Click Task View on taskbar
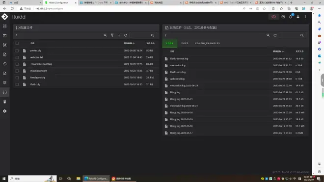This screenshot has height=182, width=324. point(61,179)
